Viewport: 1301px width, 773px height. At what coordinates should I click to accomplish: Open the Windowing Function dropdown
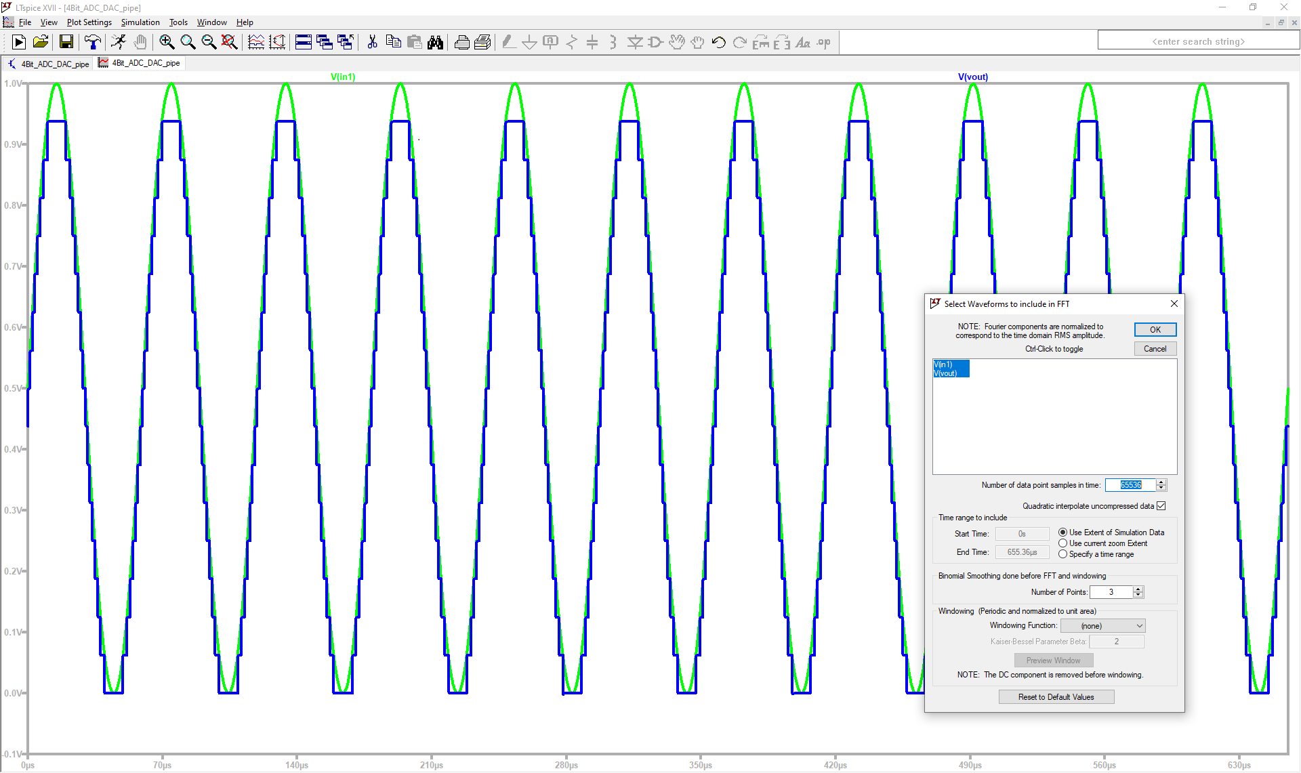[1102, 626]
